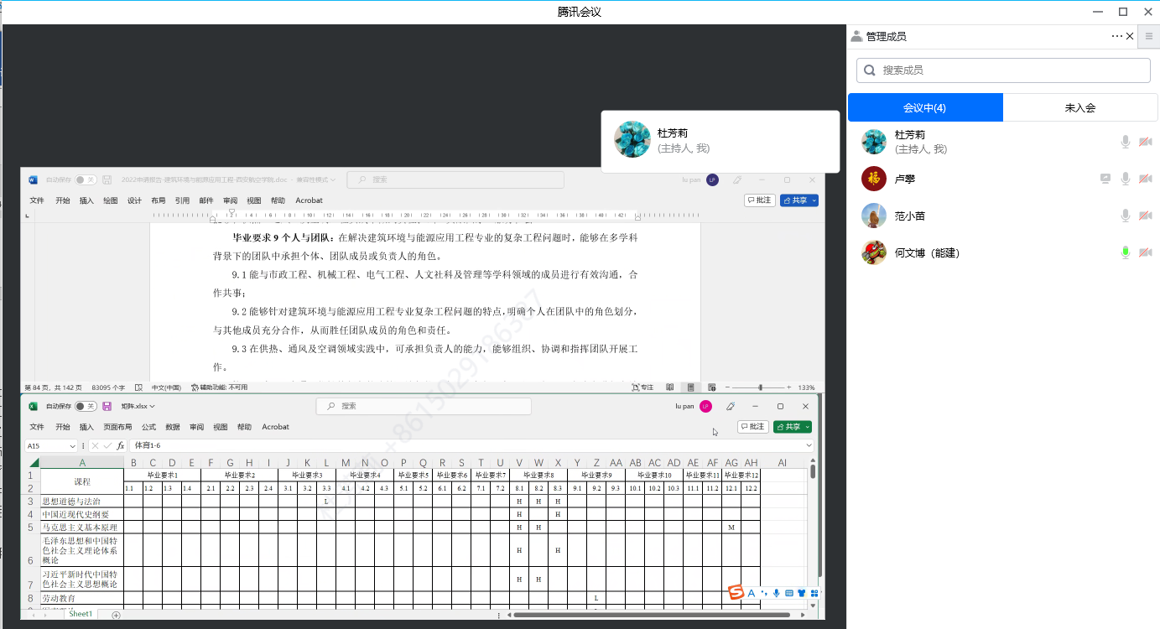
Task: Expand the Excel 共享 button dropdown arrow
Action: pyautogui.click(x=807, y=427)
